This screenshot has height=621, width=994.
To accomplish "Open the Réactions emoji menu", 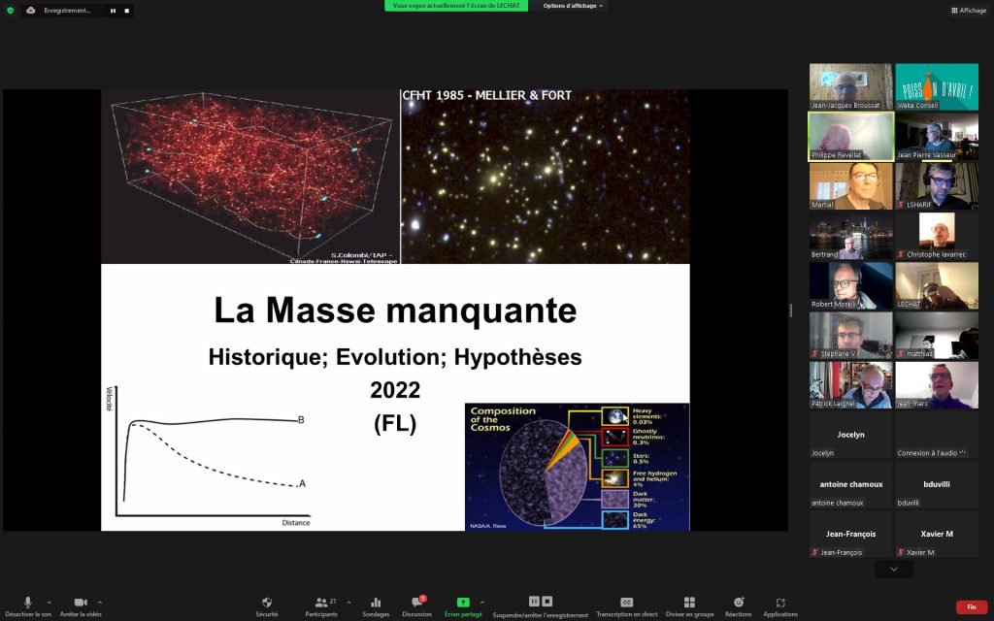I will (x=738, y=605).
